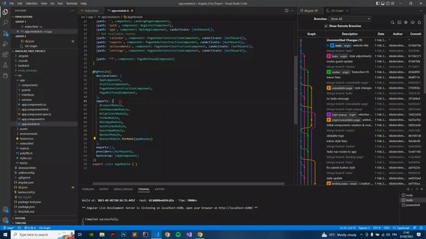Open the Branches Show All dropdown
This screenshot has height=239, width=426.
(x=349, y=19)
